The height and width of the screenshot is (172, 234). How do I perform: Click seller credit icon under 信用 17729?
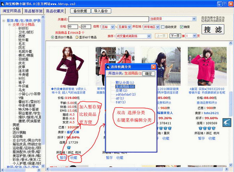69,147
